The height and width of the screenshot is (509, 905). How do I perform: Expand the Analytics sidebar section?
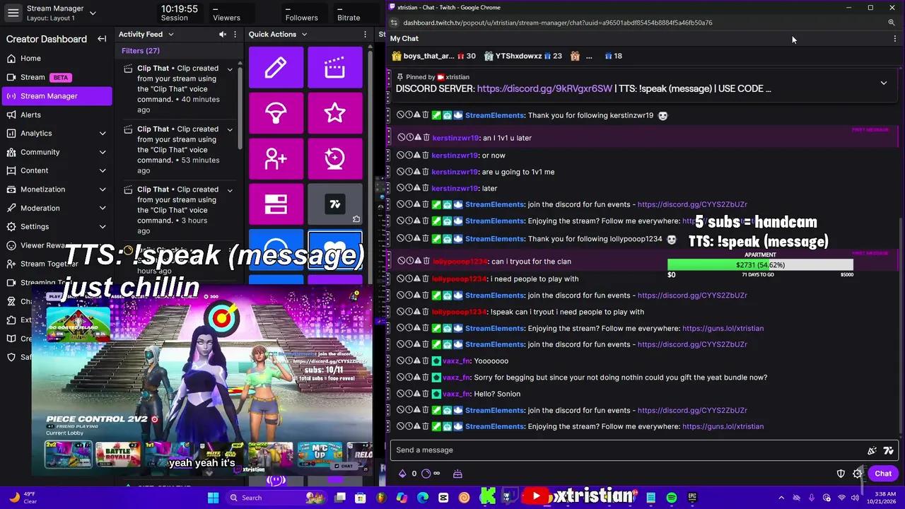103,133
